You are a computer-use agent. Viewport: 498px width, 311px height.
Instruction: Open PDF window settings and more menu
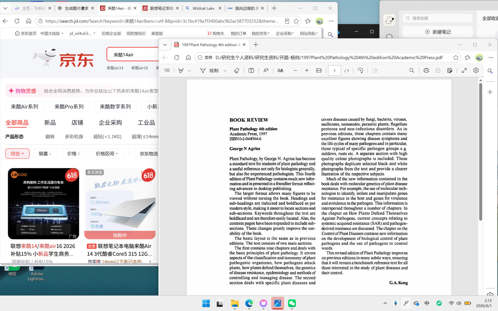click(490, 58)
